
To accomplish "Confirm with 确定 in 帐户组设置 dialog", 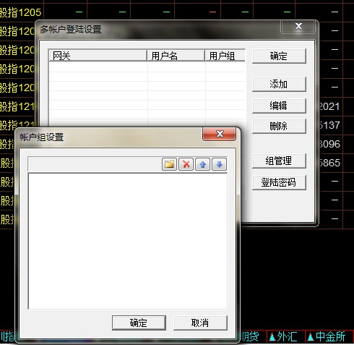I will 139,323.
